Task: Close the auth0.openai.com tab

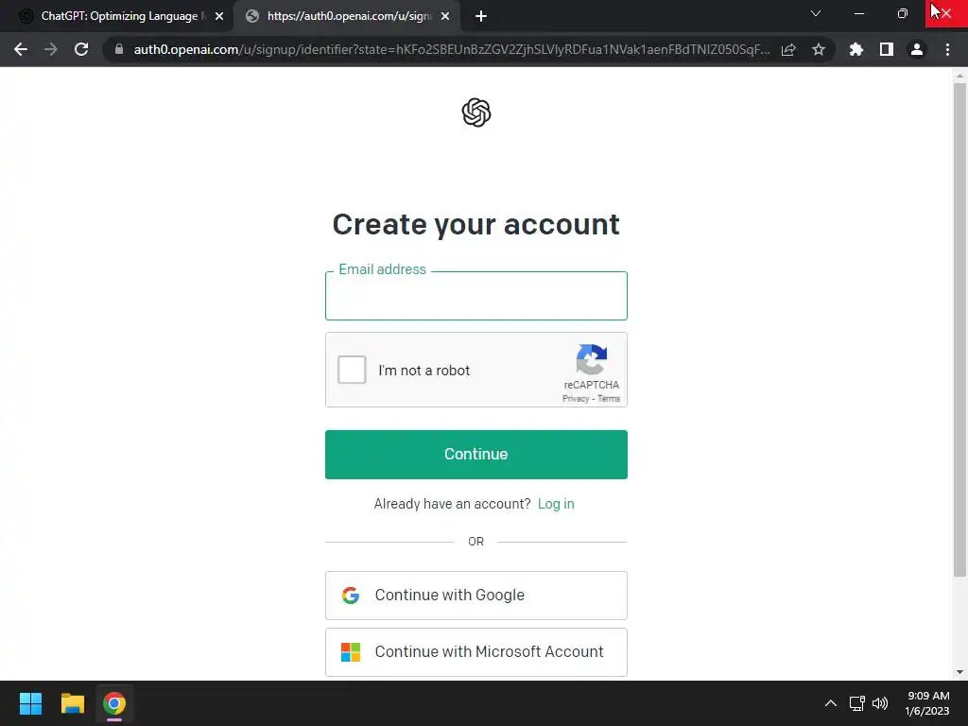Action: [x=445, y=16]
